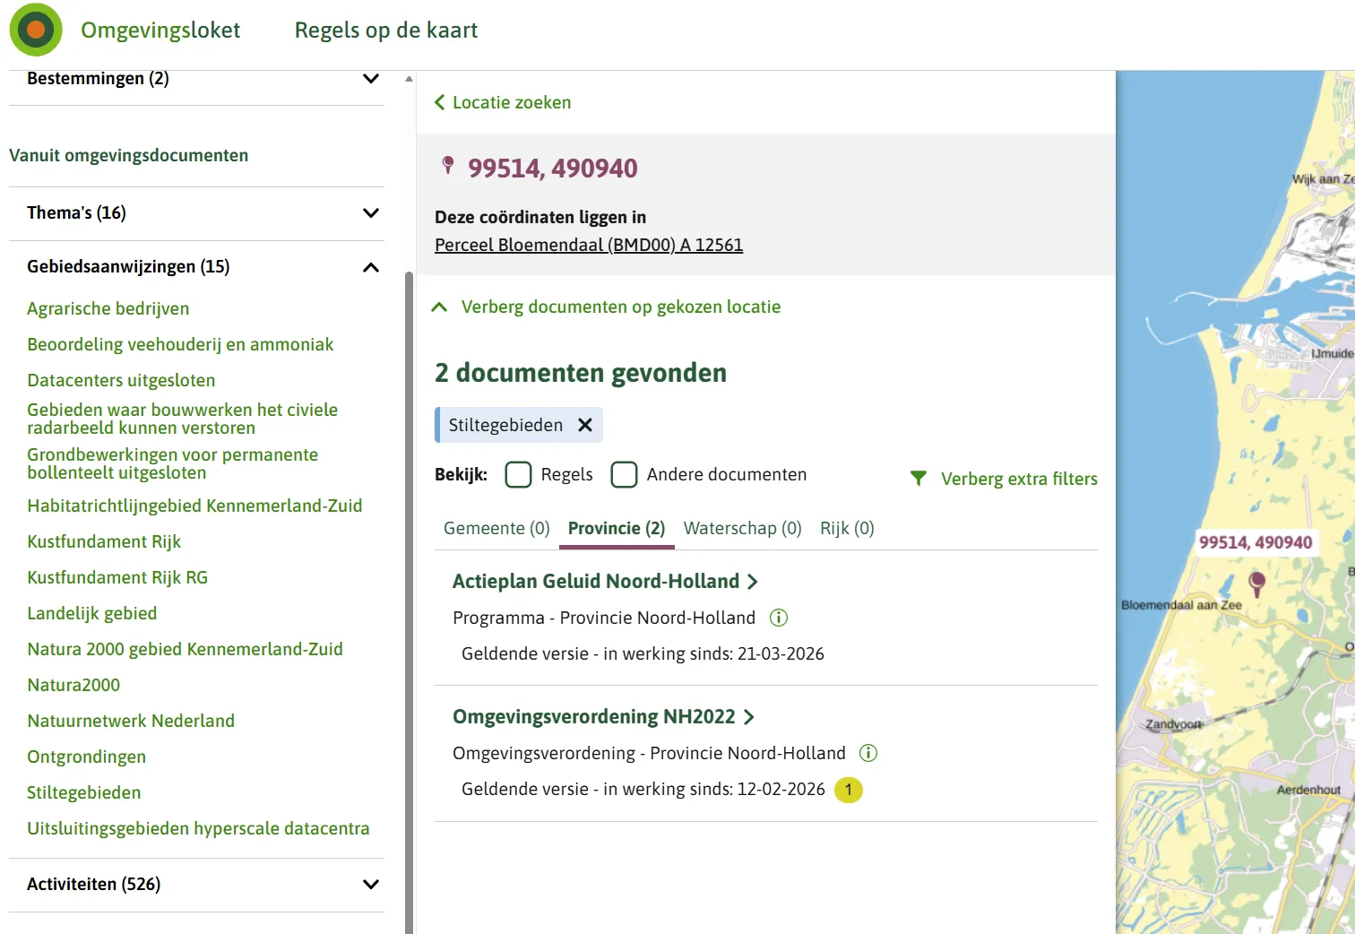Collapse via Verberg documenten op gekozen locatie
1355x934 pixels.
[x=607, y=307]
